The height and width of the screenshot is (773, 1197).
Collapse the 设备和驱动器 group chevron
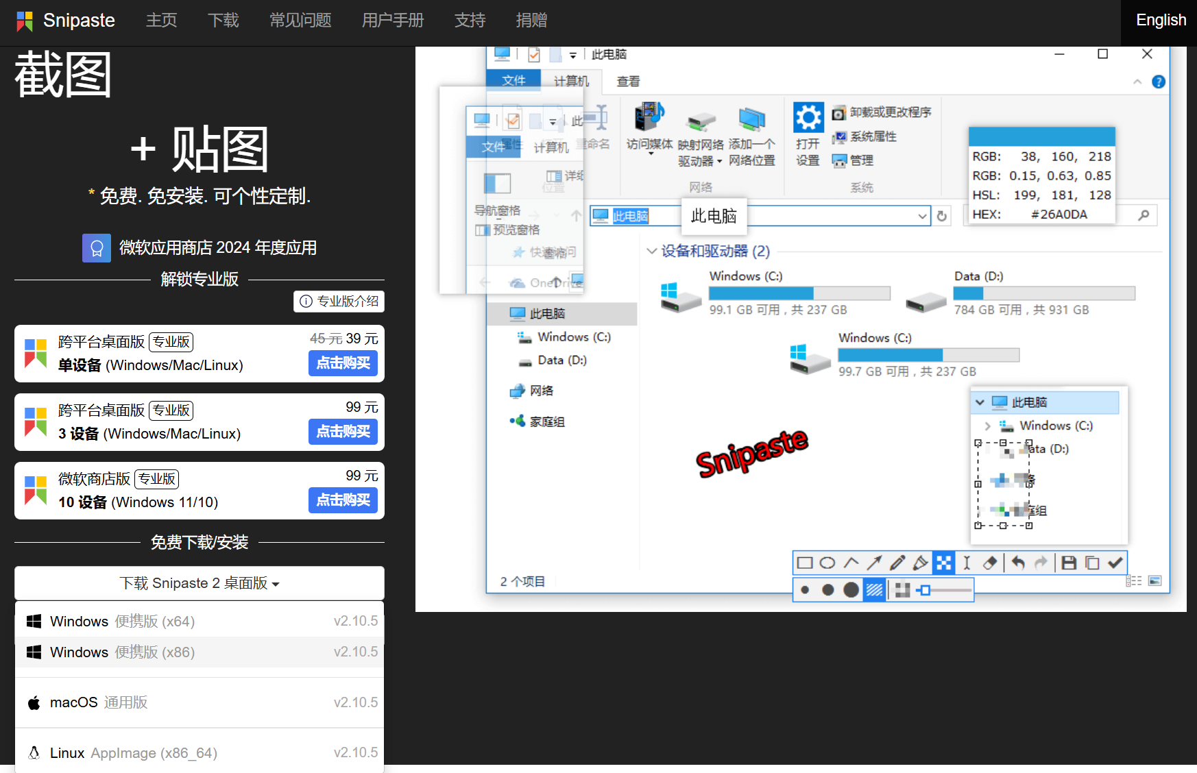pos(652,251)
